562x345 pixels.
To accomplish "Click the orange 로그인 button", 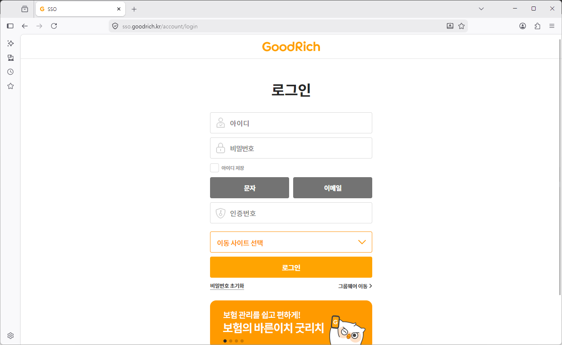I will [x=291, y=267].
